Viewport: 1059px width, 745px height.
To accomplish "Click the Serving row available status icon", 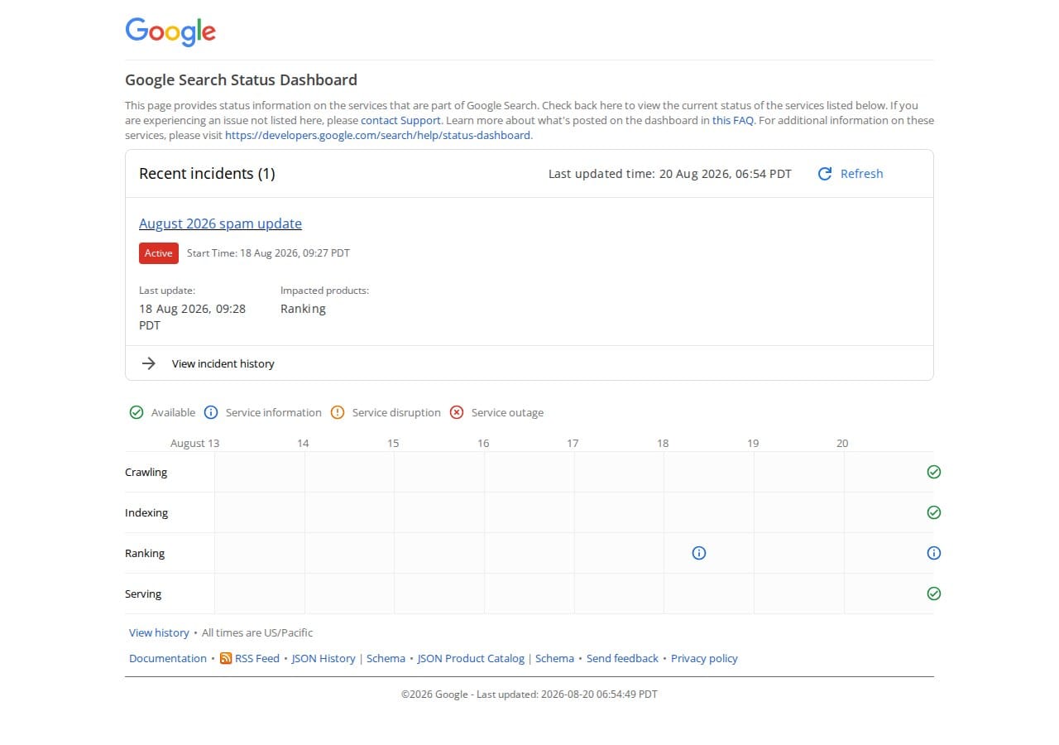I will [934, 594].
